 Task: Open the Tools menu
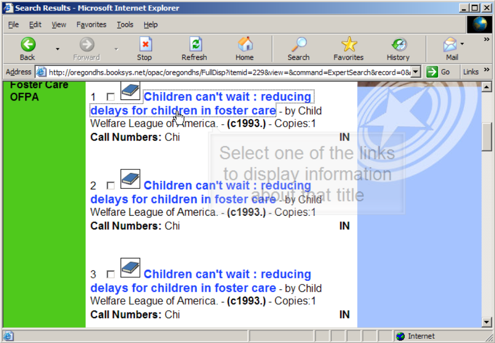125,25
